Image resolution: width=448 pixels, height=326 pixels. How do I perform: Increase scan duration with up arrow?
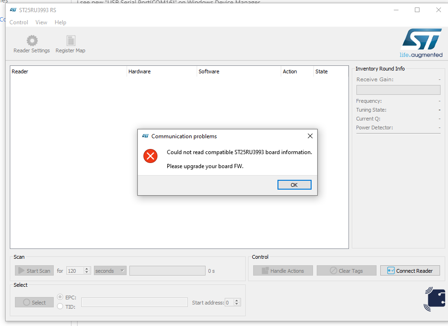pos(87,269)
